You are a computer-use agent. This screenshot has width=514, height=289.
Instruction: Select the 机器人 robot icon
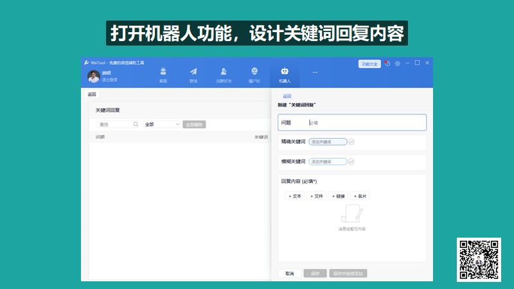tap(285, 72)
